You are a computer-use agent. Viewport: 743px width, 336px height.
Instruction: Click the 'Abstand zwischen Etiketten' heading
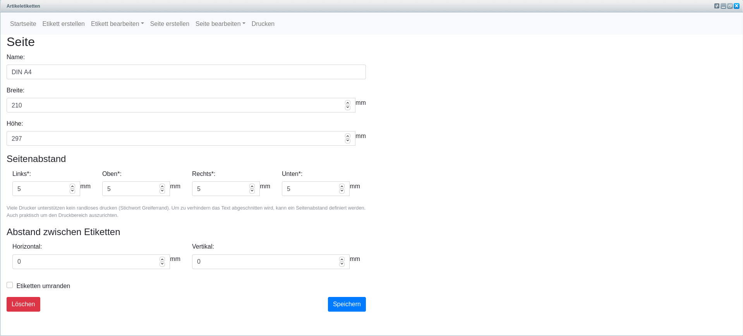click(63, 232)
